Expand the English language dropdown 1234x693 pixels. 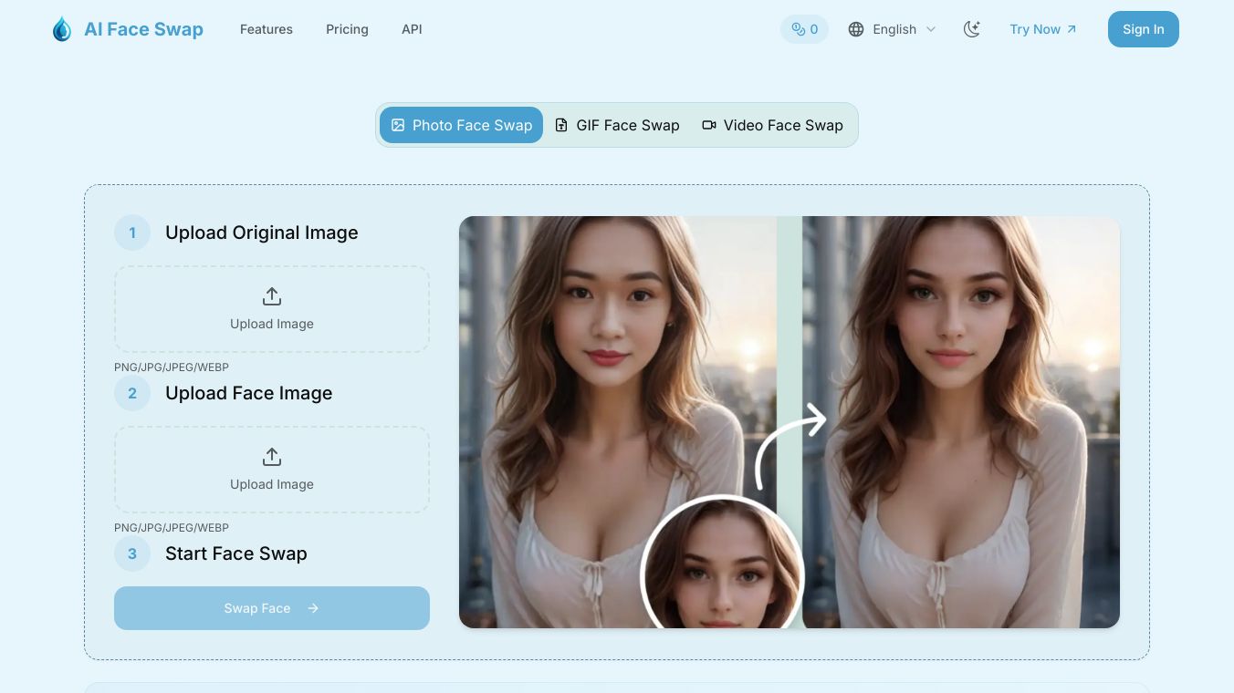click(892, 29)
